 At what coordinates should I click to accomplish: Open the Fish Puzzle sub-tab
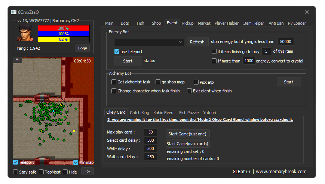189,113
